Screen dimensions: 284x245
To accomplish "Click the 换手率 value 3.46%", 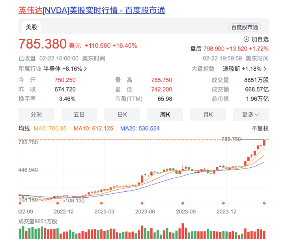I will pyautogui.click(x=67, y=99).
